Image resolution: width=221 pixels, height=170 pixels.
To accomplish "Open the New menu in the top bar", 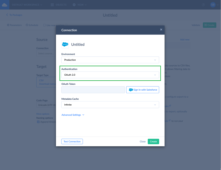I will [x=80, y=5].
